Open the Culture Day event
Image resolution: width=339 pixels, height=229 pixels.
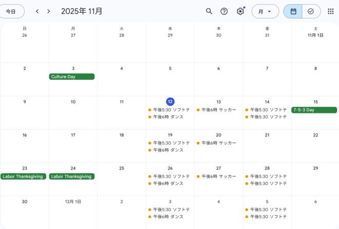click(72, 77)
